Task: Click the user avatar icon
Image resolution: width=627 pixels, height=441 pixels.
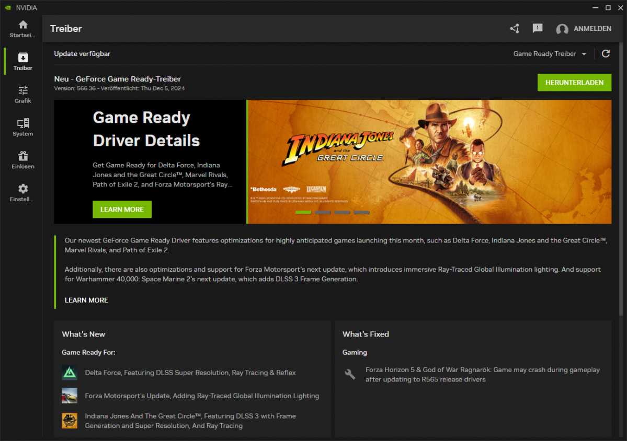Action: point(562,29)
